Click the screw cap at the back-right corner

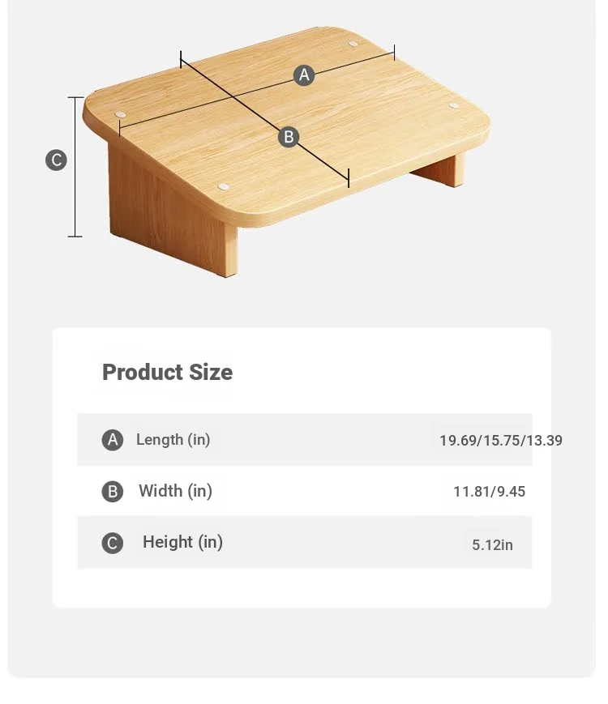pyautogui.click(x=353, y=44)
